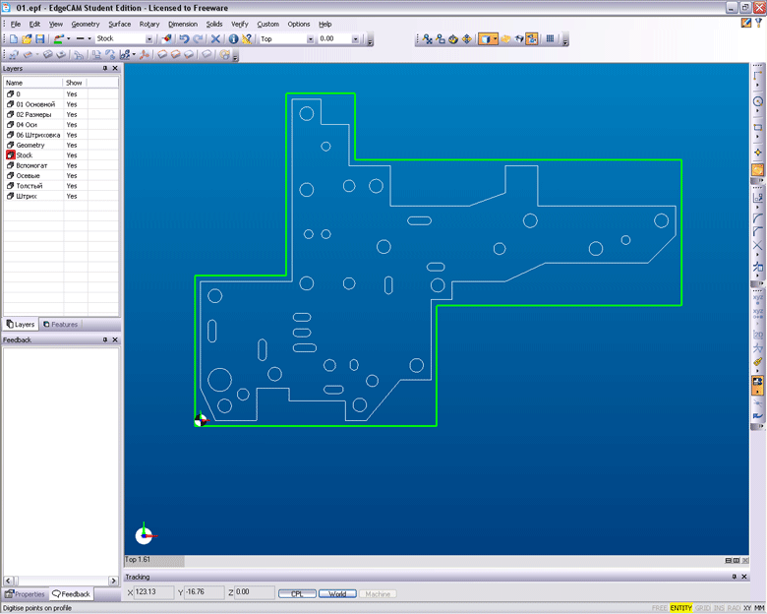
Task: Open the line style dropdown arrow
Action: (x=89, y=38)
